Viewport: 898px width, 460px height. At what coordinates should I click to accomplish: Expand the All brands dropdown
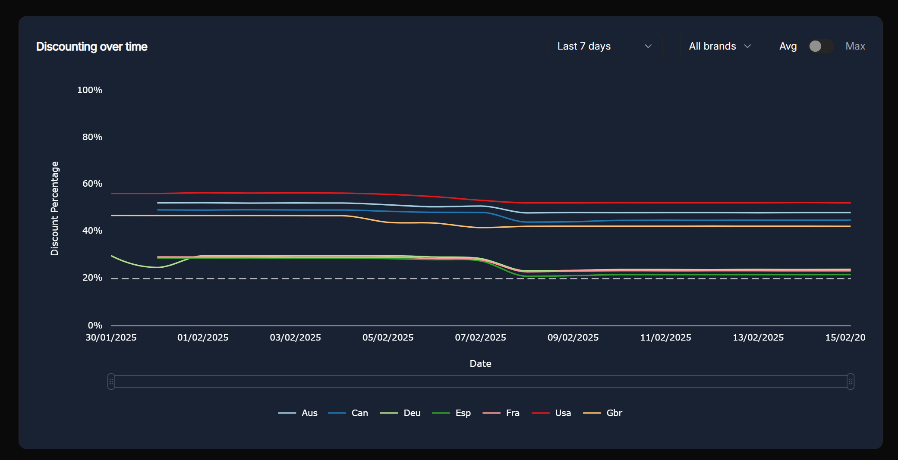pos(720,46)
